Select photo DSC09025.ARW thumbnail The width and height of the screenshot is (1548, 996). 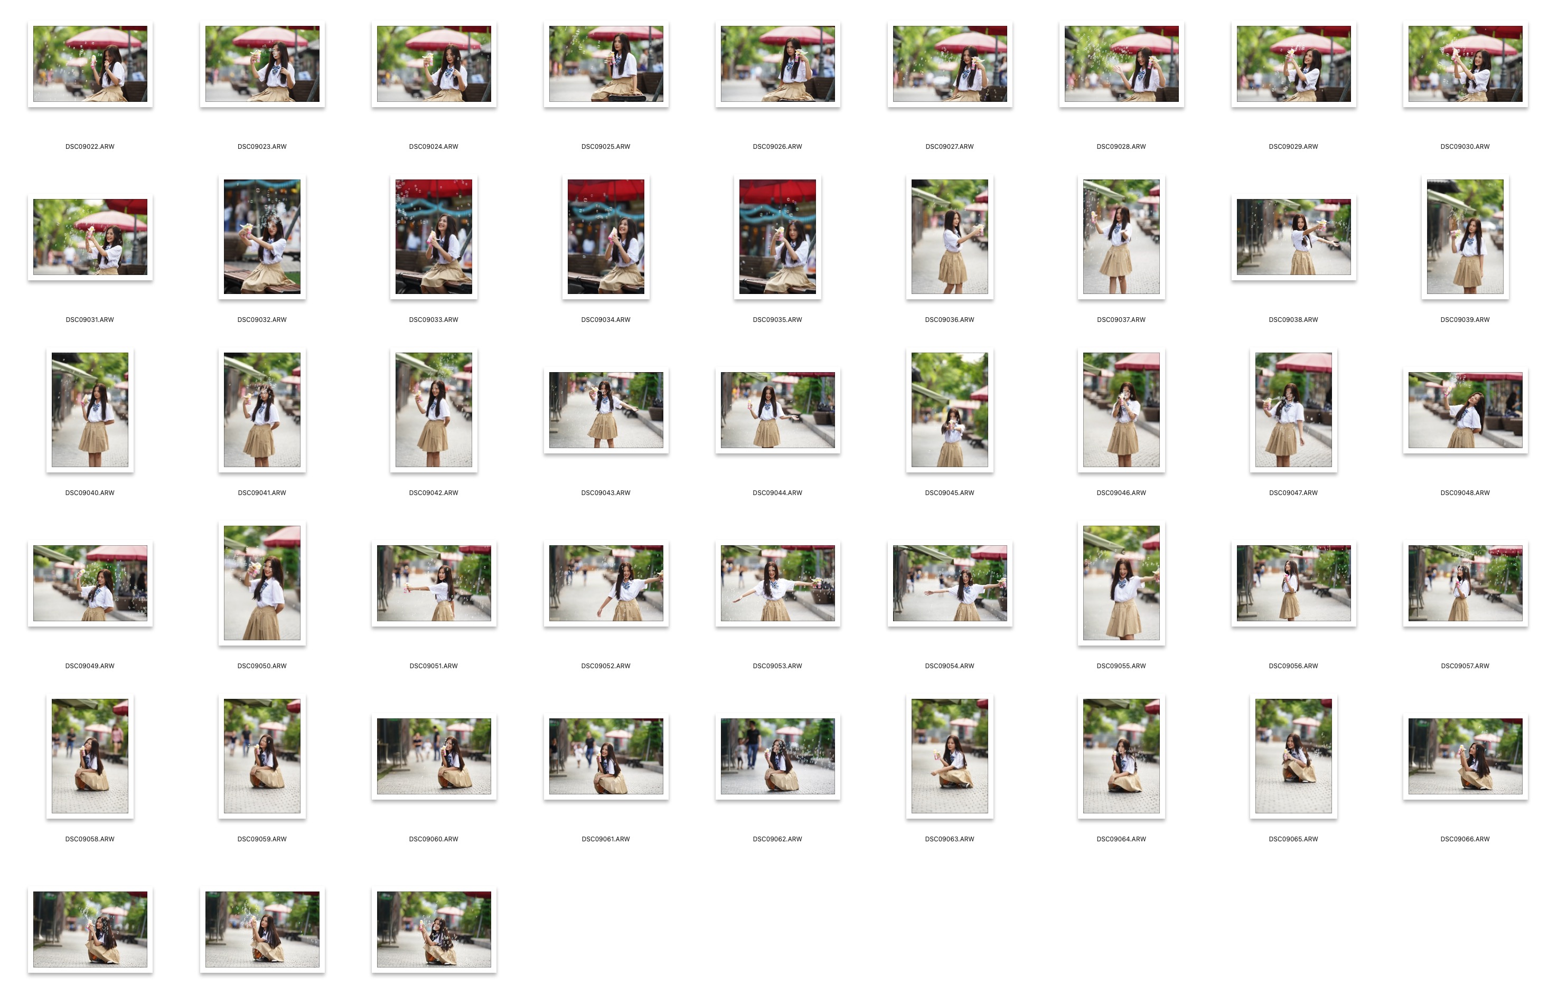[x=606, y=63]
